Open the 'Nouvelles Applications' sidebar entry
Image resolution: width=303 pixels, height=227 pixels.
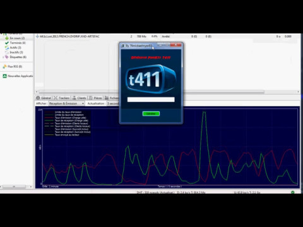tap(20, 76)
